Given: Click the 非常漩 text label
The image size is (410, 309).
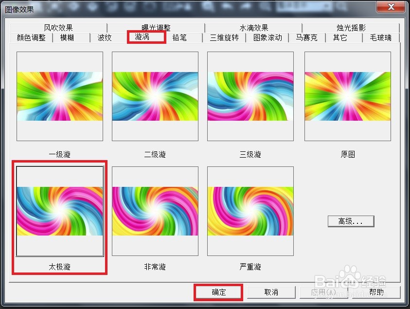Looking at the screenshot, I should click(155, 267).
